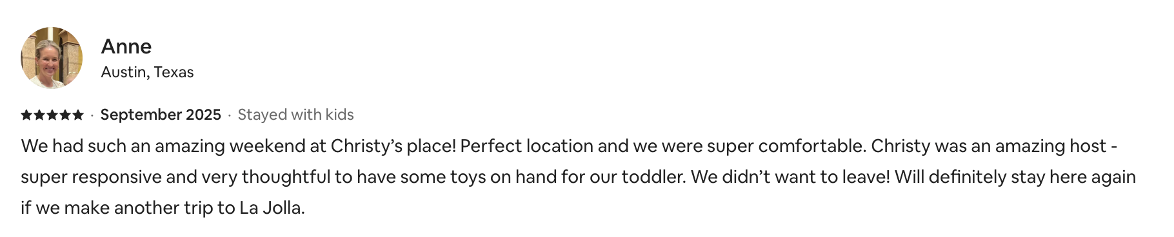Viewport: 1174px width, 237px height.
Task: Click the words "amazing host" in the review
Action: [x=1051, y=146]
